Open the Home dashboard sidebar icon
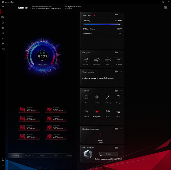This screenshot has height=170, width=171. [3, 12]
